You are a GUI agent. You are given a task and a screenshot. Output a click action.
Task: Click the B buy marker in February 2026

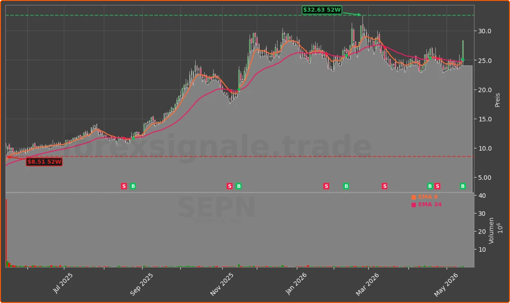pyautogui.click(x=346, y=186)
